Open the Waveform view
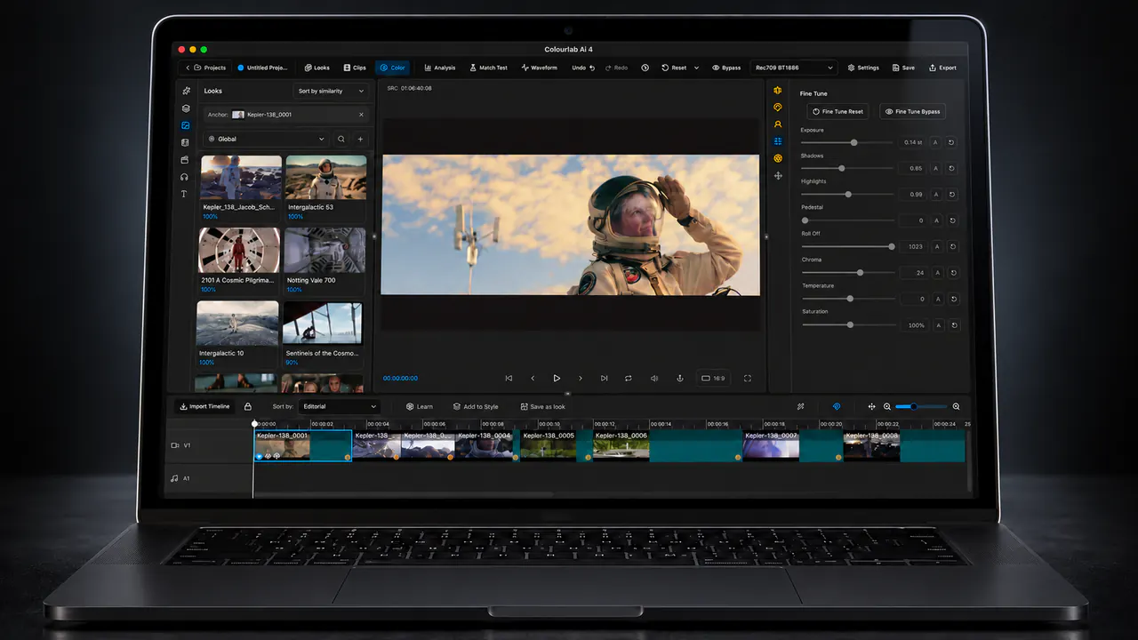Image resolution: width=1138 pixels, height=640 pixels. (x=539, y=68)
